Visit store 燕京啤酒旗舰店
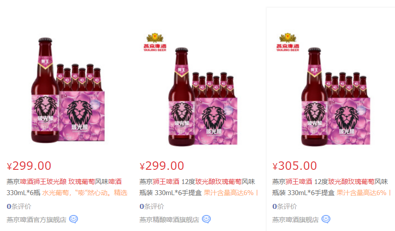This screenshot has height=231, width=395. 295,219
